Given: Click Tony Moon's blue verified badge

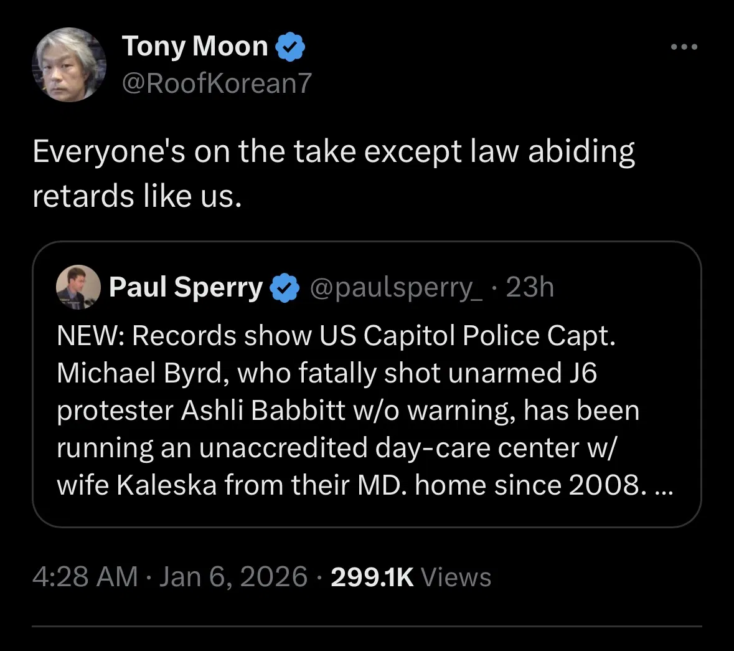Looking at the screenshot, I should pyautogui.click(x=289, y=47).
